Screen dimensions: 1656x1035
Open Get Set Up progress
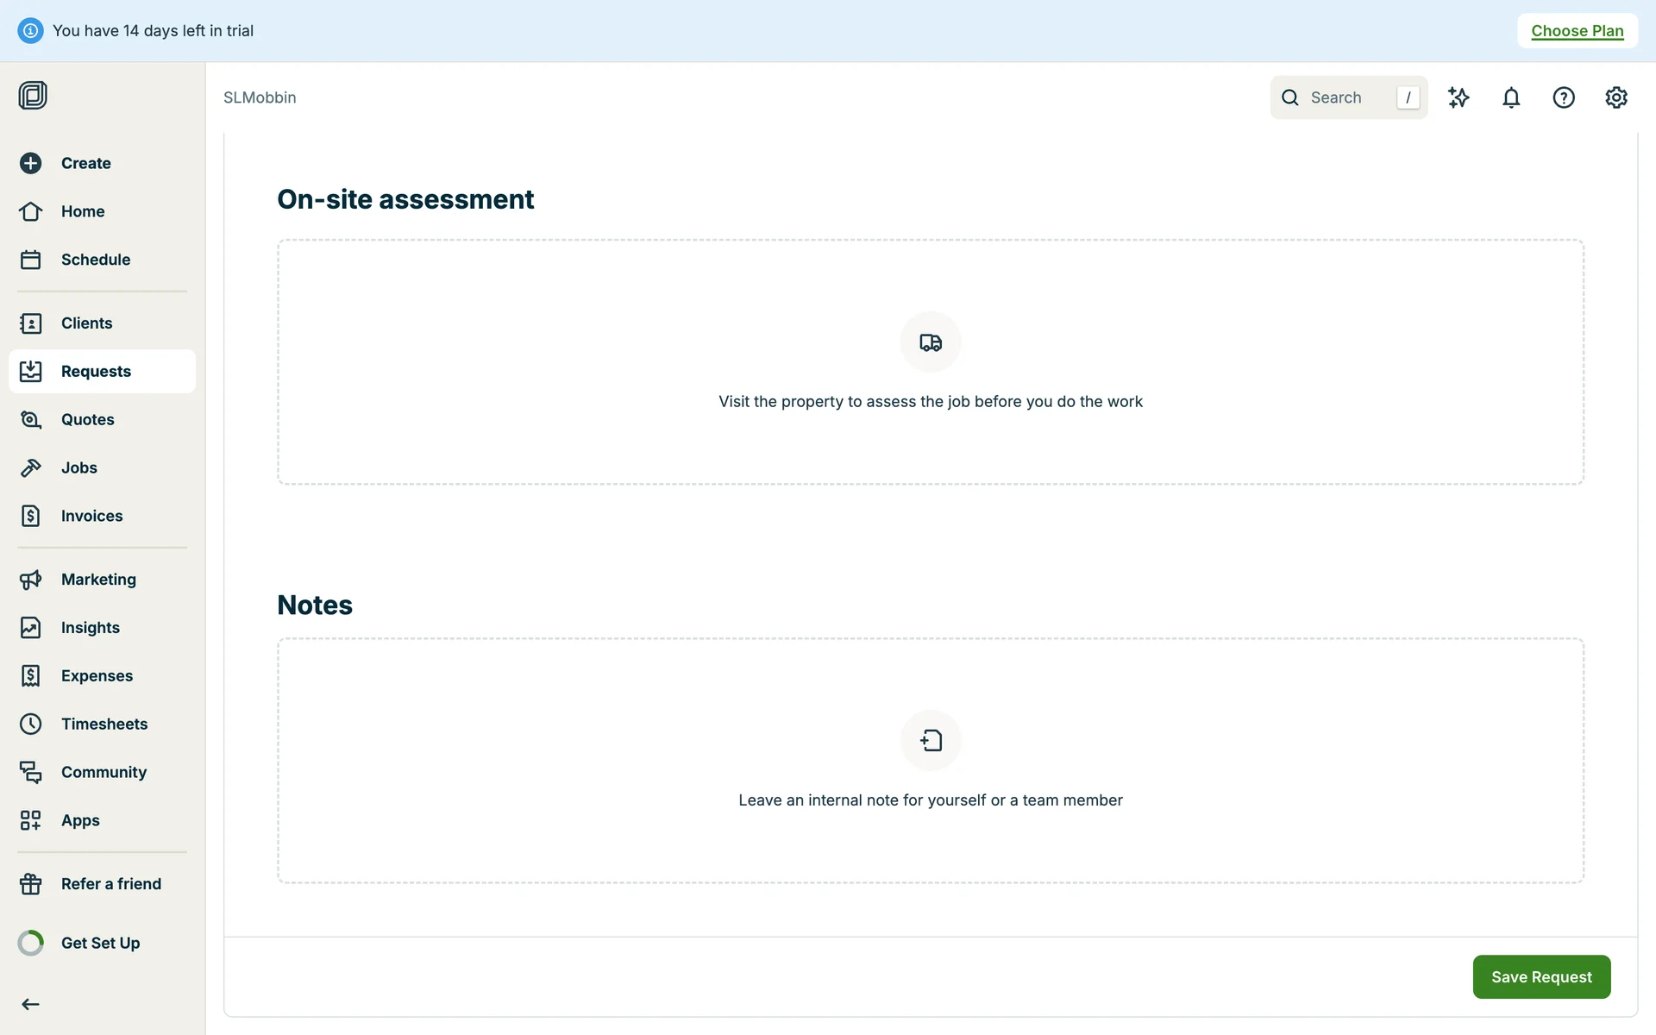pos(100,943)
